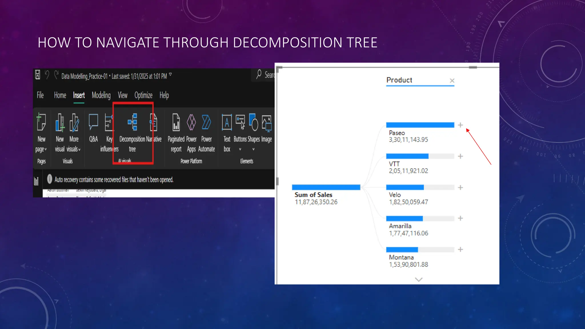585x329 pixels.
Task: Click the Sum of Sales total 11,87,26,350.26
Action: pyautogui.click(x=316, y=202)
